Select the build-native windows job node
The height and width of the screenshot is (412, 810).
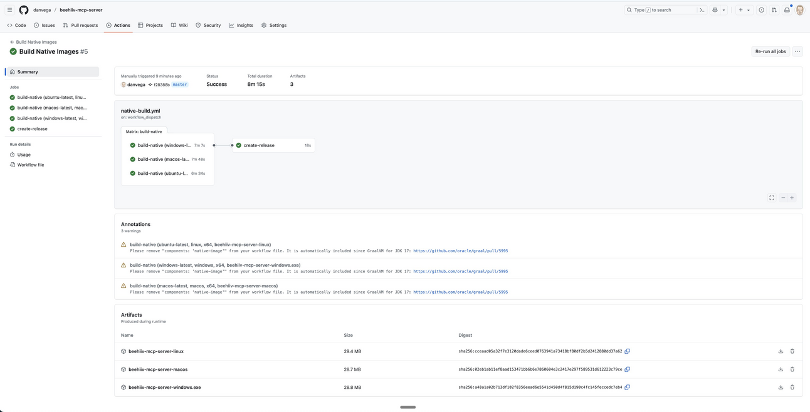tap(164, 145)
